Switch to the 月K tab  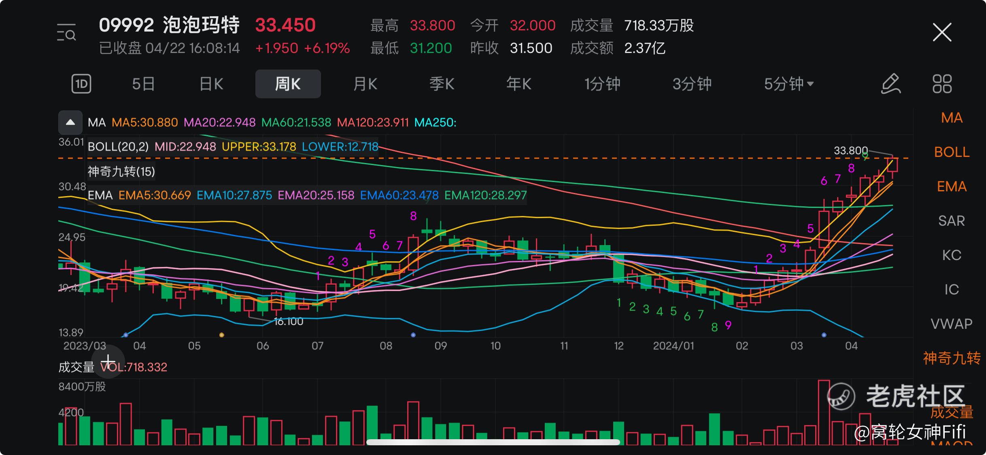pyautogui.click(x=365, y=84)
